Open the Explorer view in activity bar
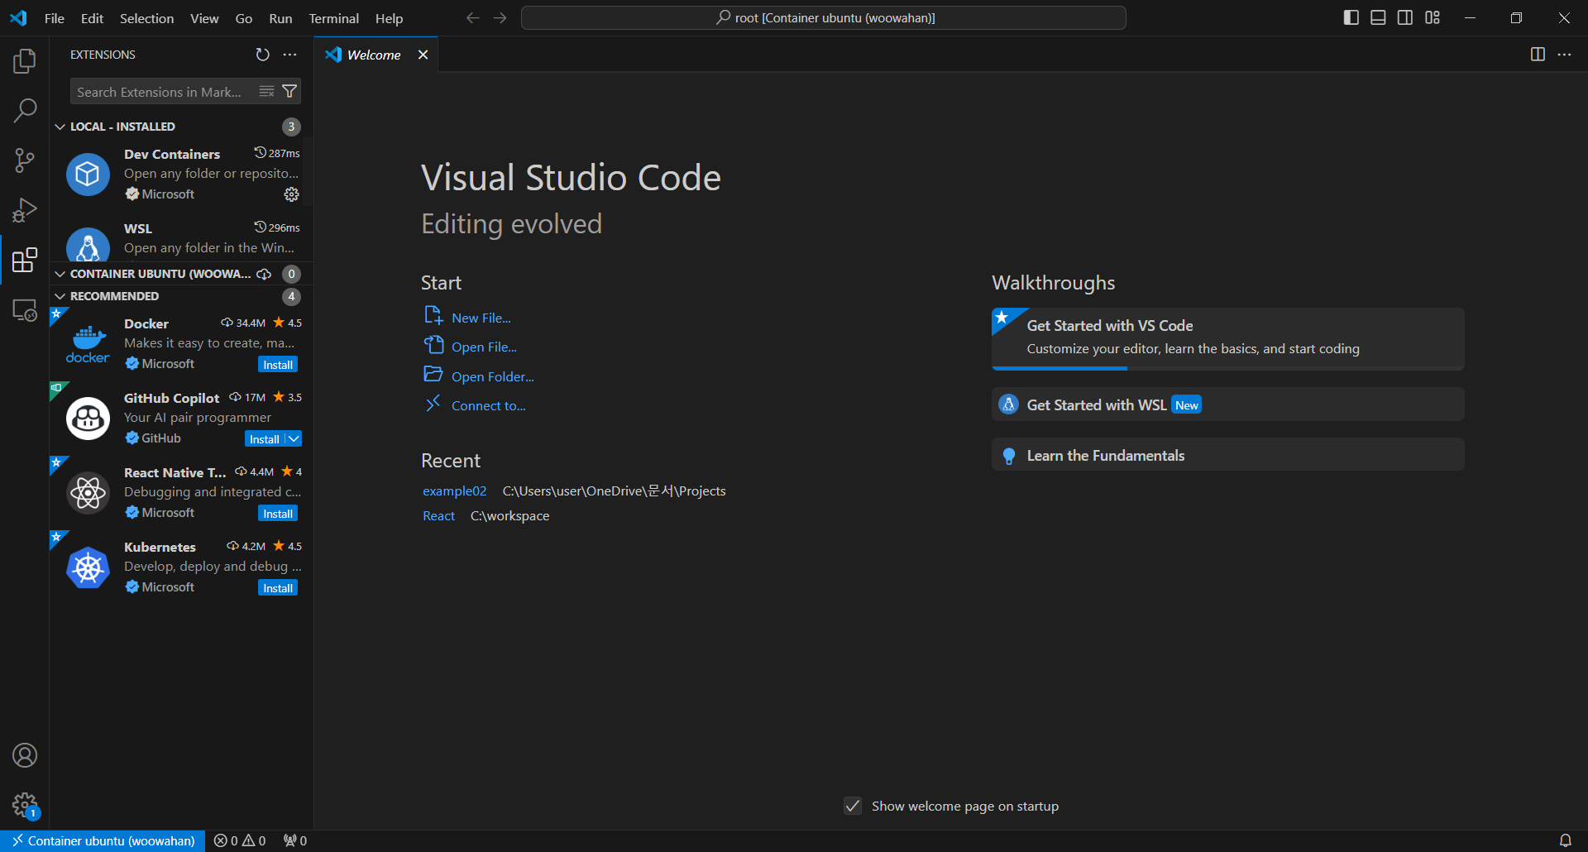 click(25, 60)
